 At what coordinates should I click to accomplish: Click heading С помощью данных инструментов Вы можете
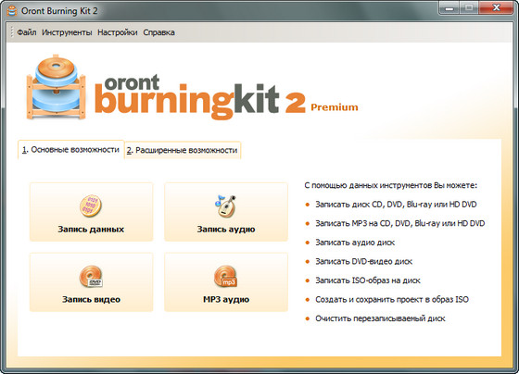point(391,185)
